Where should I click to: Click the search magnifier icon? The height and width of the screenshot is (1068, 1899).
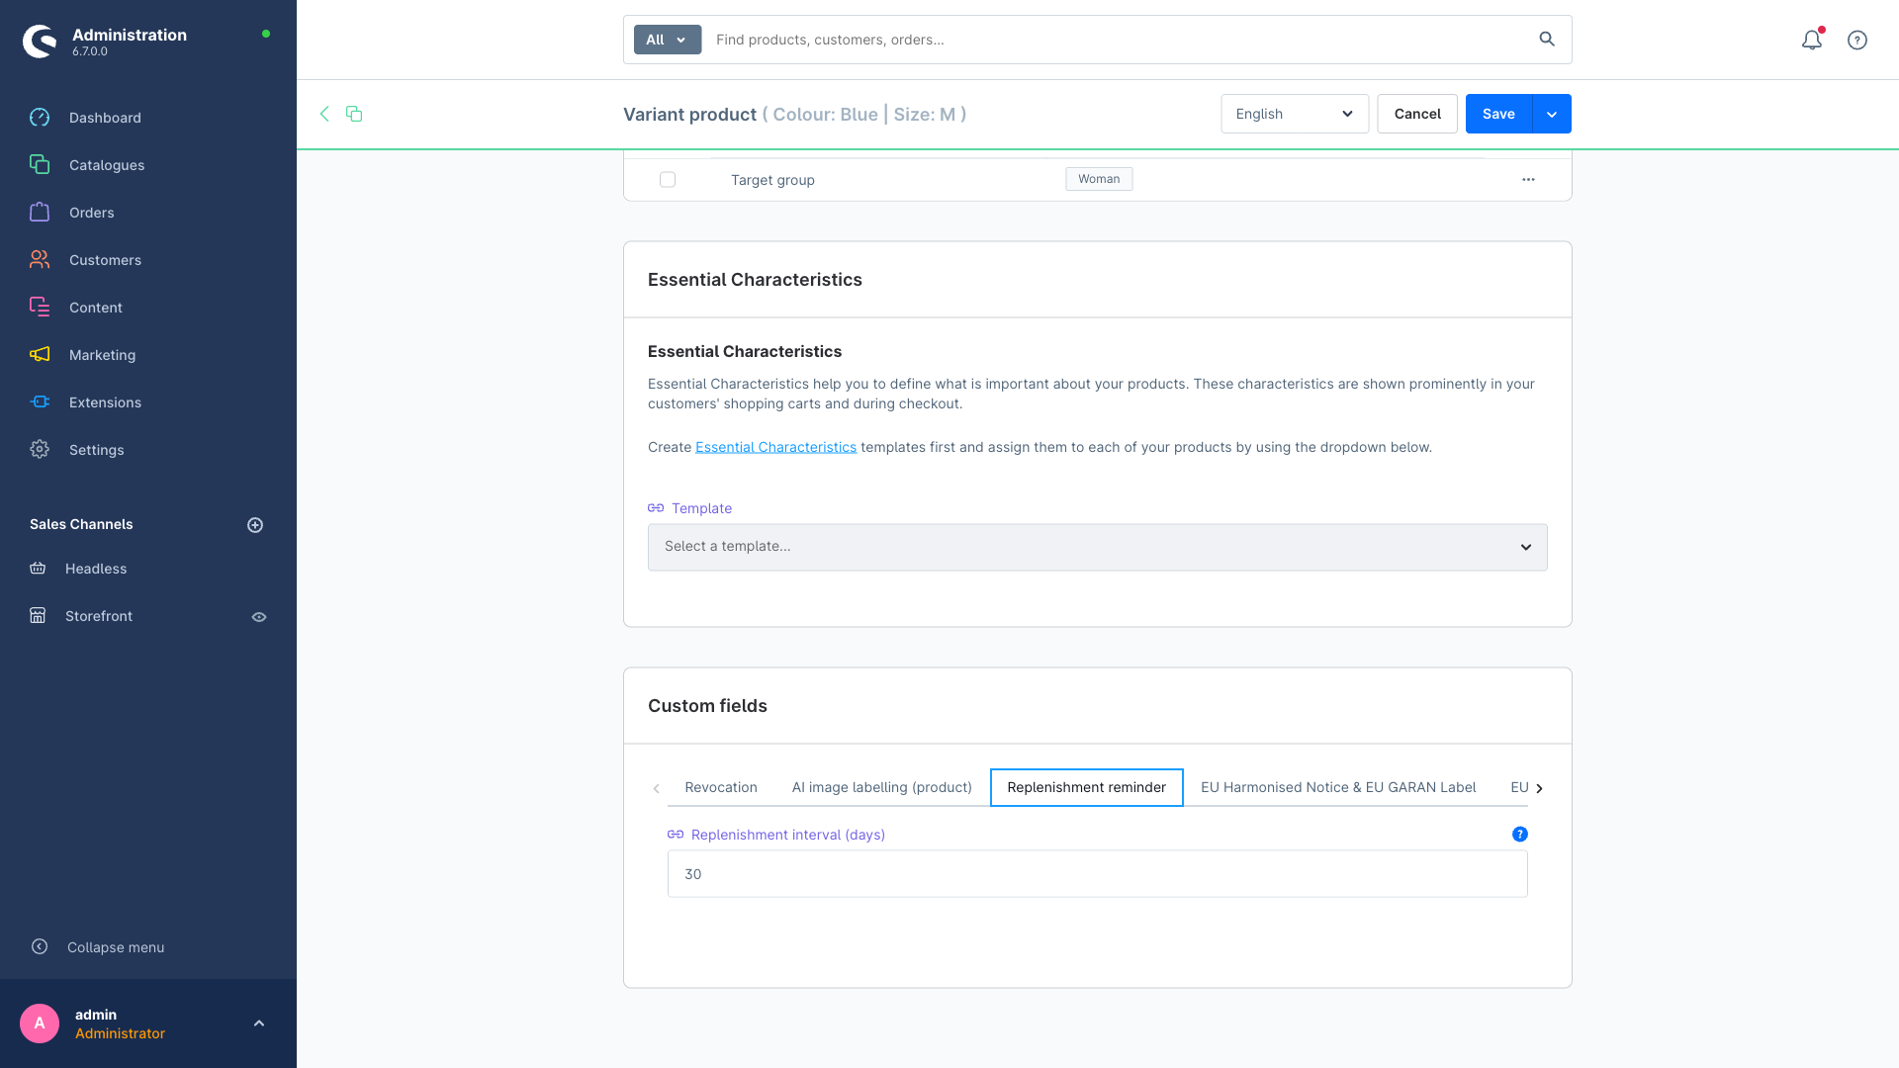(1547, 40)
